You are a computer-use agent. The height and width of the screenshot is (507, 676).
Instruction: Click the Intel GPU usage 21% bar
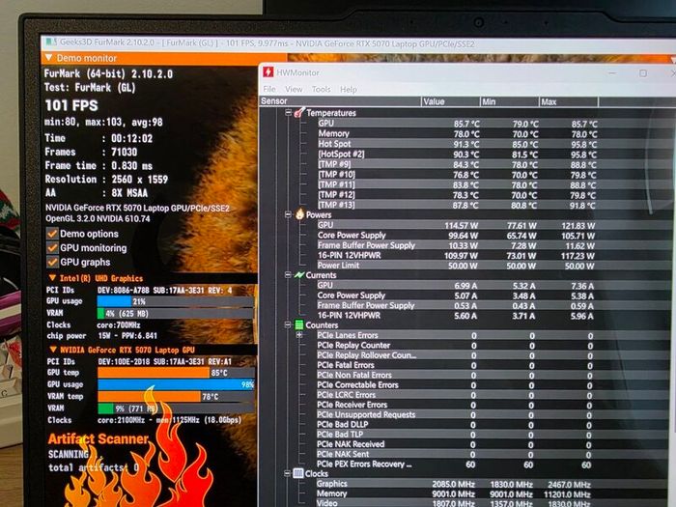[x=175, y=301]
